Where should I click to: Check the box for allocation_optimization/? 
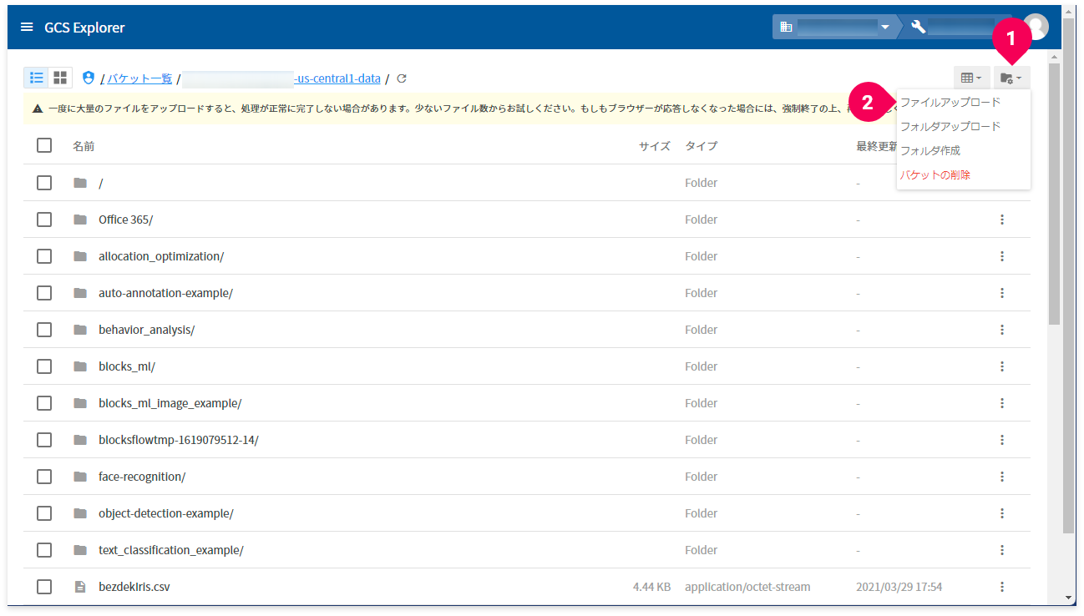pos(44,256)
